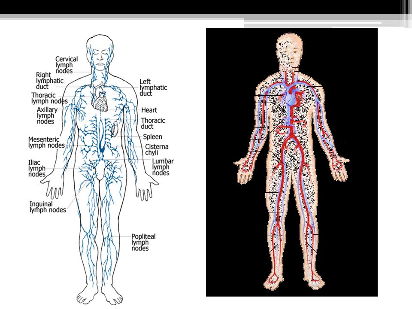Select the Mesenteric lymph nodes label
Screen dimensions: 412x309
[46, 142]
